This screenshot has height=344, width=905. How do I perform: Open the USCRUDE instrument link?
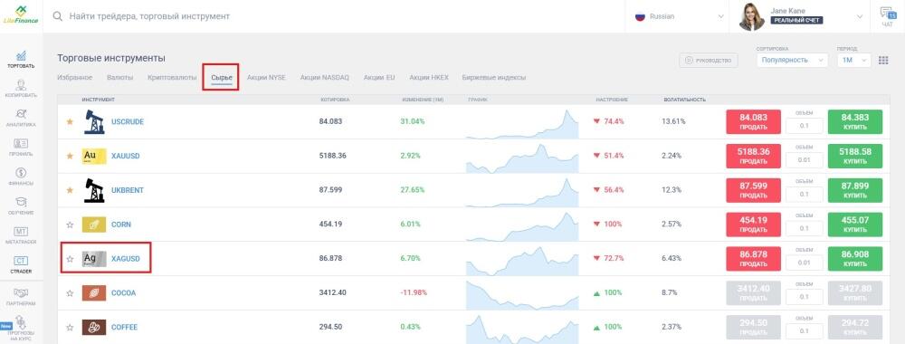tap(128, 122)
